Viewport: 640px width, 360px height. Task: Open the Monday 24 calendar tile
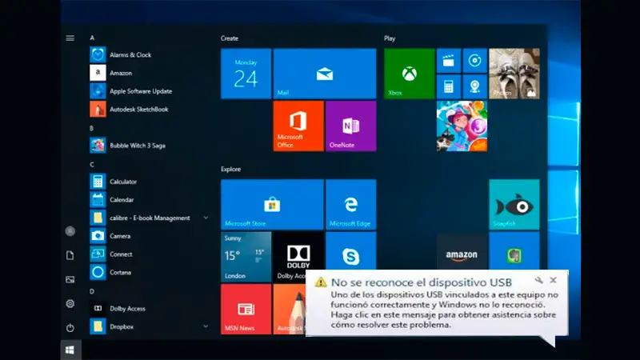tap(246, 74)
